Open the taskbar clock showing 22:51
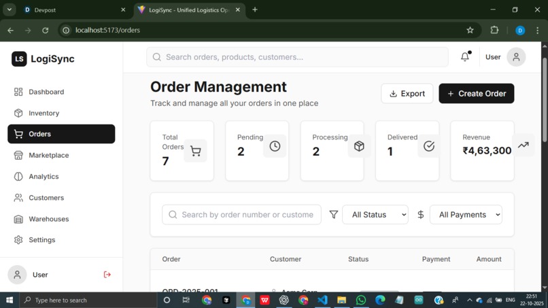548x308 pixels. (531, 300)
